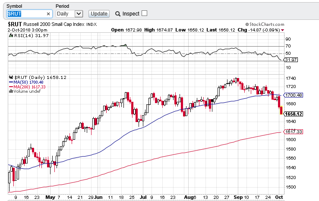Click the 1617.33 MA200 price label

click(294, 132)
